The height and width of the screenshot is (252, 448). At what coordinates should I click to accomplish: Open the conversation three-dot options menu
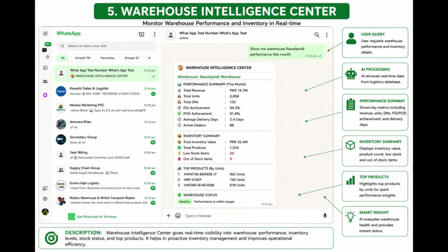coord(327,35)
